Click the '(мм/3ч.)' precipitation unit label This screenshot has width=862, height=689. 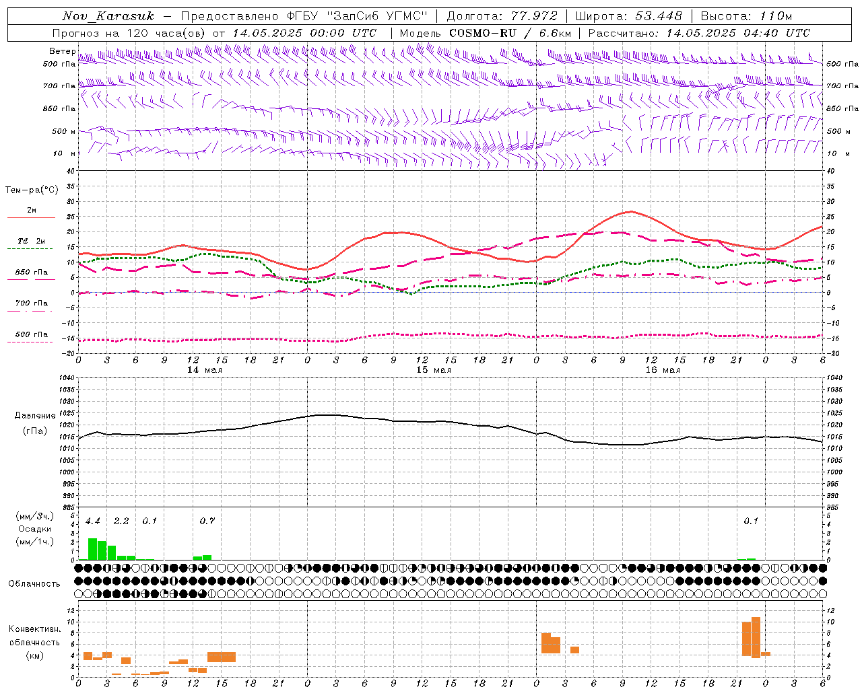[34, 516]
